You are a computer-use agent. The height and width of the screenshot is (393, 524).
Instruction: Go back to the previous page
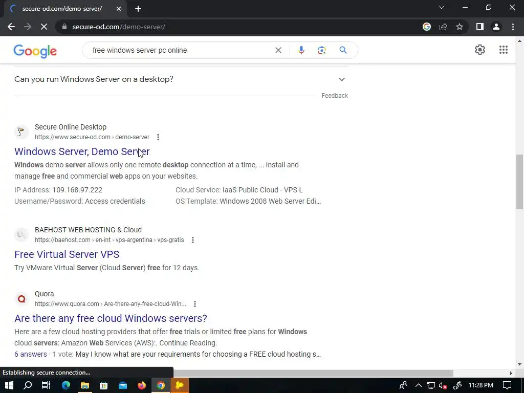[x=11, y=27]
